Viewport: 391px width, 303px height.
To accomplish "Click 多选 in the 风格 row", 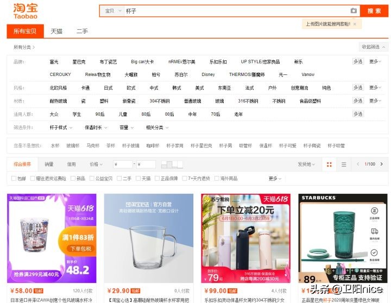I will (358, 87).
